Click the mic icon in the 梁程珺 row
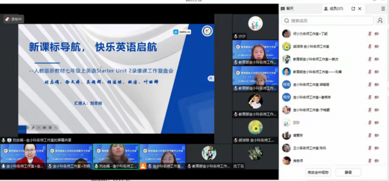Viewport: 389px width, 181px height. pyautogui.click(x=370, y=84)
